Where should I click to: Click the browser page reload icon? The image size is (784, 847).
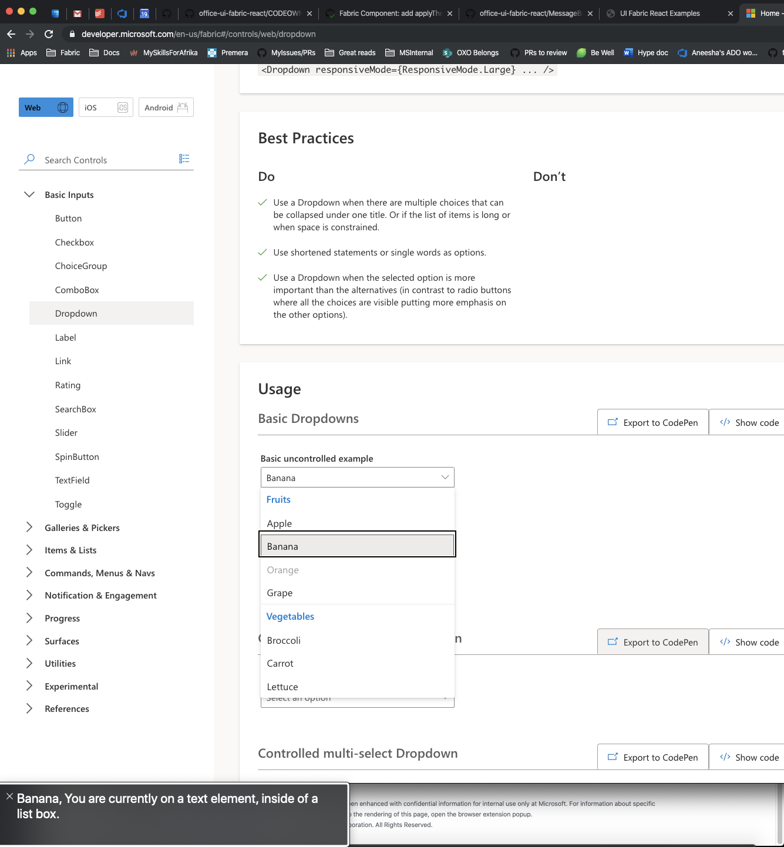click(49, 34)
